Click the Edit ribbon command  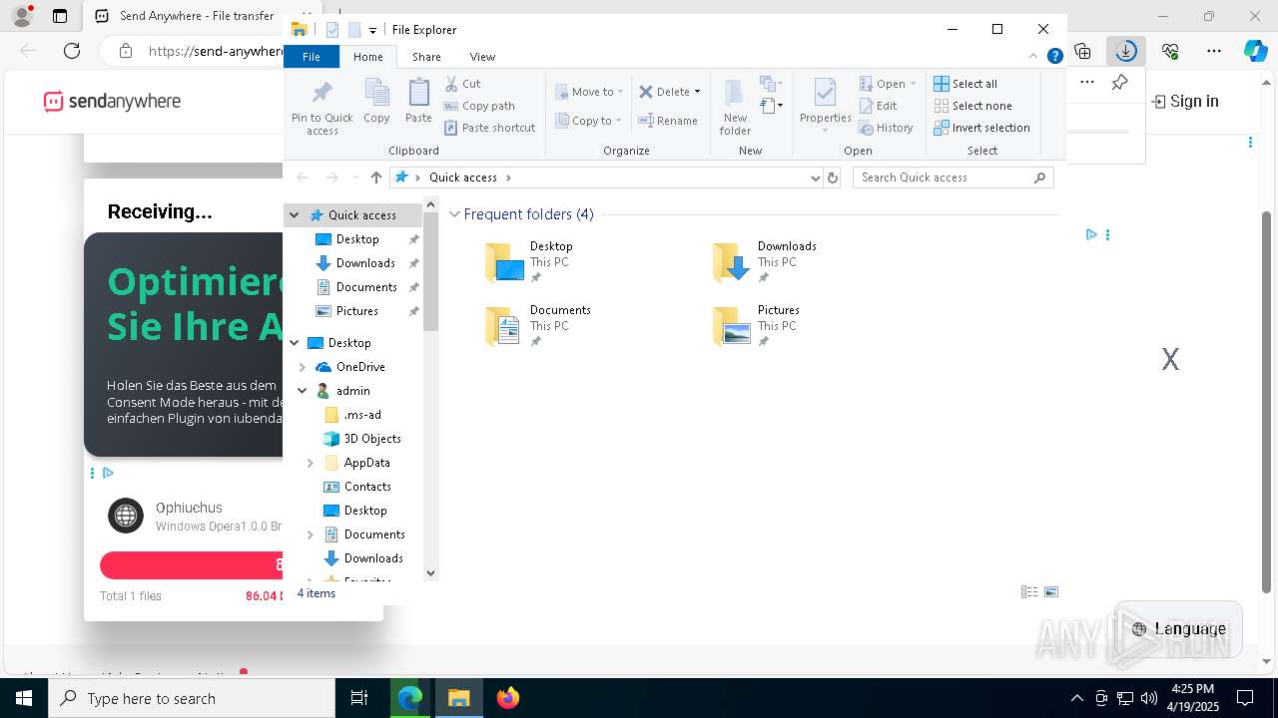coord(878,106)
